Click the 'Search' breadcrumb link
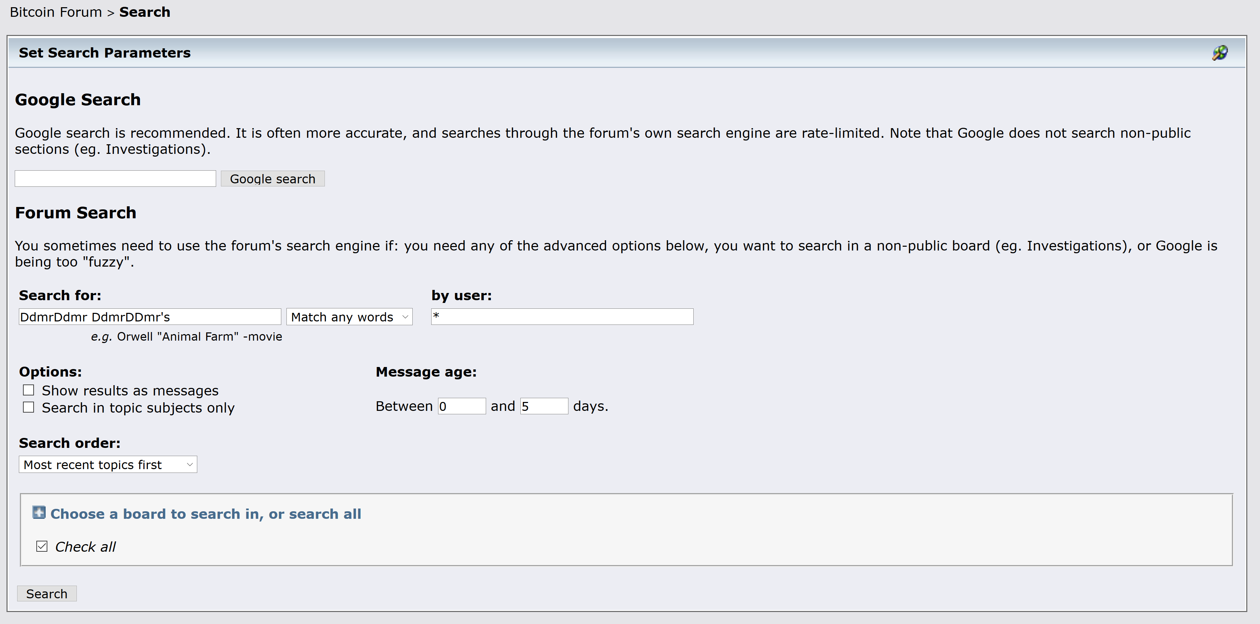The width and height of the screenshot is (1260, 624). [x=145, y=12]
